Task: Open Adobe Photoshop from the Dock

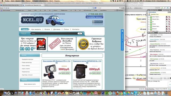Action: coord(103,93)
